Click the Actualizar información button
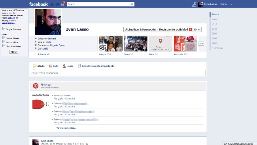The image size is (257, 145). tap(140, 30)
